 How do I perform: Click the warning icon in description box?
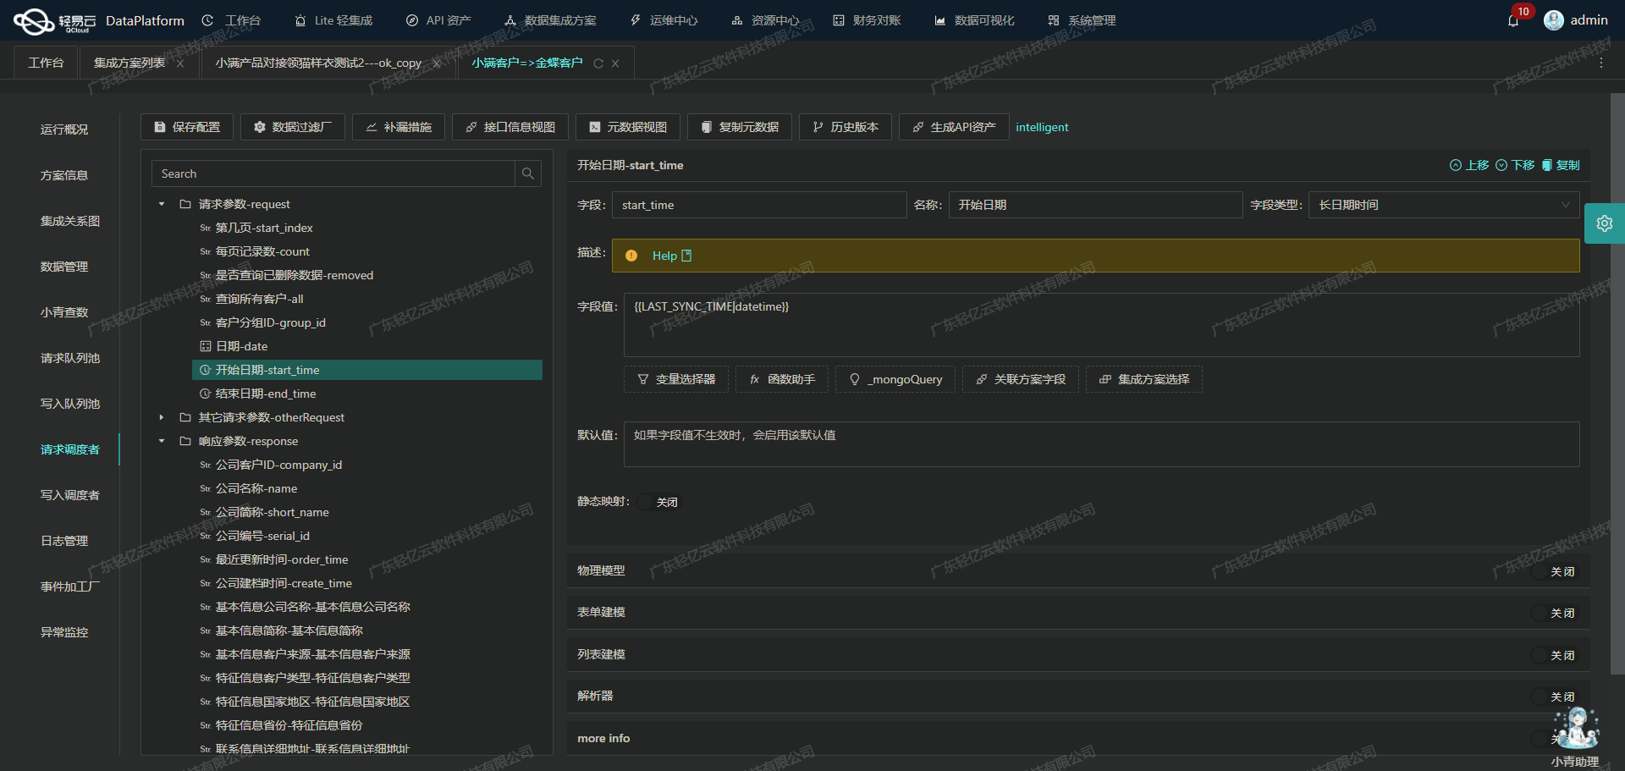click(631, 256)
